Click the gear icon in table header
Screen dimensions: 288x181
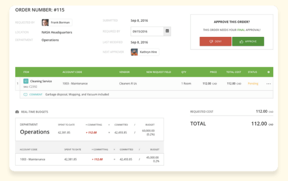pyautogui.click(x=269, y=72)
